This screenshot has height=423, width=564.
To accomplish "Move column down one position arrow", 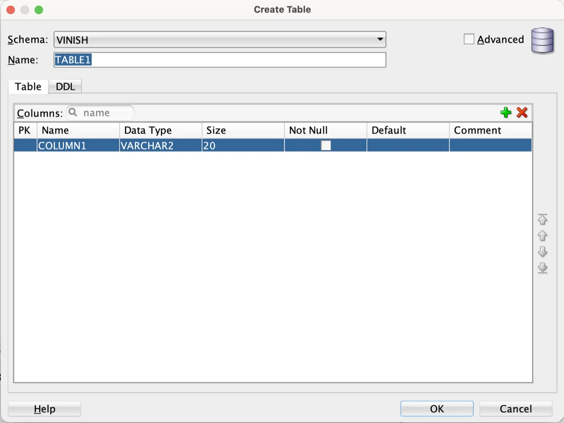I will [542, 252].
